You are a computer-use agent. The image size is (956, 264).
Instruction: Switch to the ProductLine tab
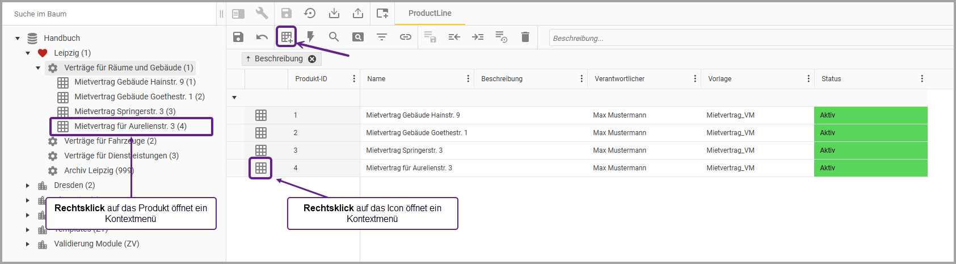coord(429,13)
